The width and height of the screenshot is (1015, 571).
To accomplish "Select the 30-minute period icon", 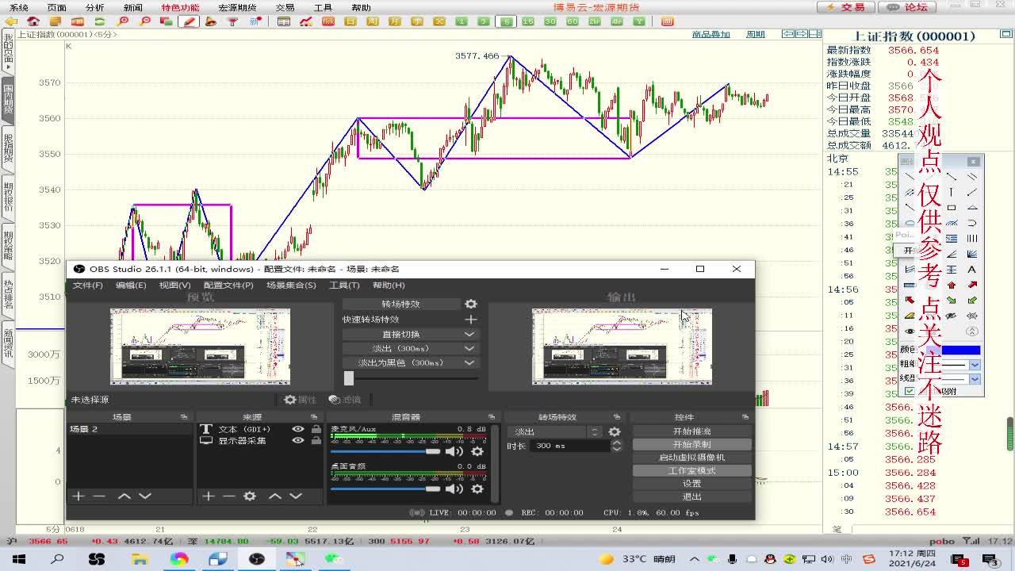I will (550, 21).
